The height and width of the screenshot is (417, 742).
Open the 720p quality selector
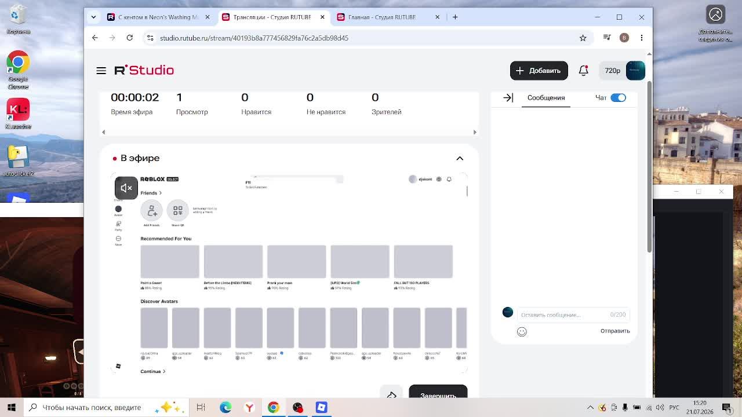coord(613,71)
